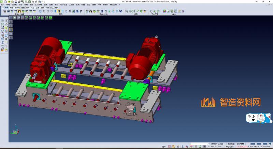Switch to the 尺寸 ribbon tab
273x149 pixels.
coord(32,7)
